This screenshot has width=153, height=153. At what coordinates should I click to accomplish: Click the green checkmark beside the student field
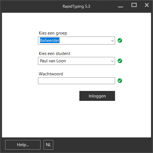tap(120, 61)
